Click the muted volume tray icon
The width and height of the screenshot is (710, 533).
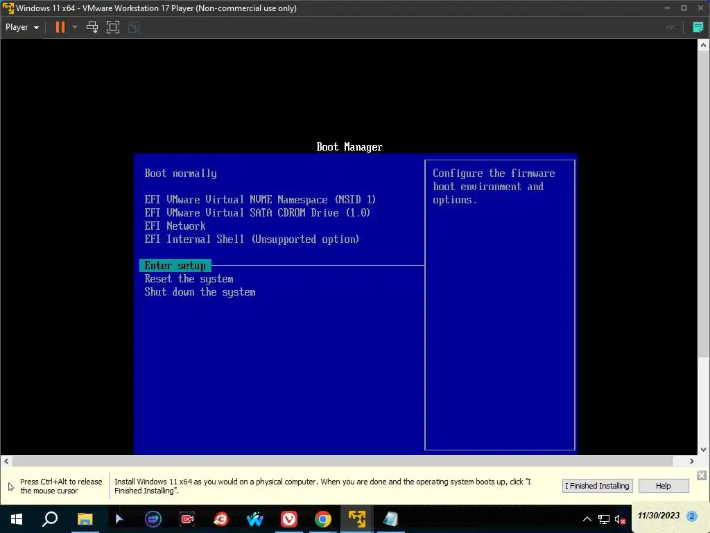pyautogui.click(x=621, y=519)
